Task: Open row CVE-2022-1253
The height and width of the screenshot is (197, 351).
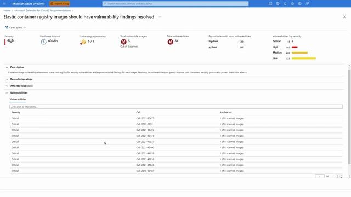Action: coord(176,124)
